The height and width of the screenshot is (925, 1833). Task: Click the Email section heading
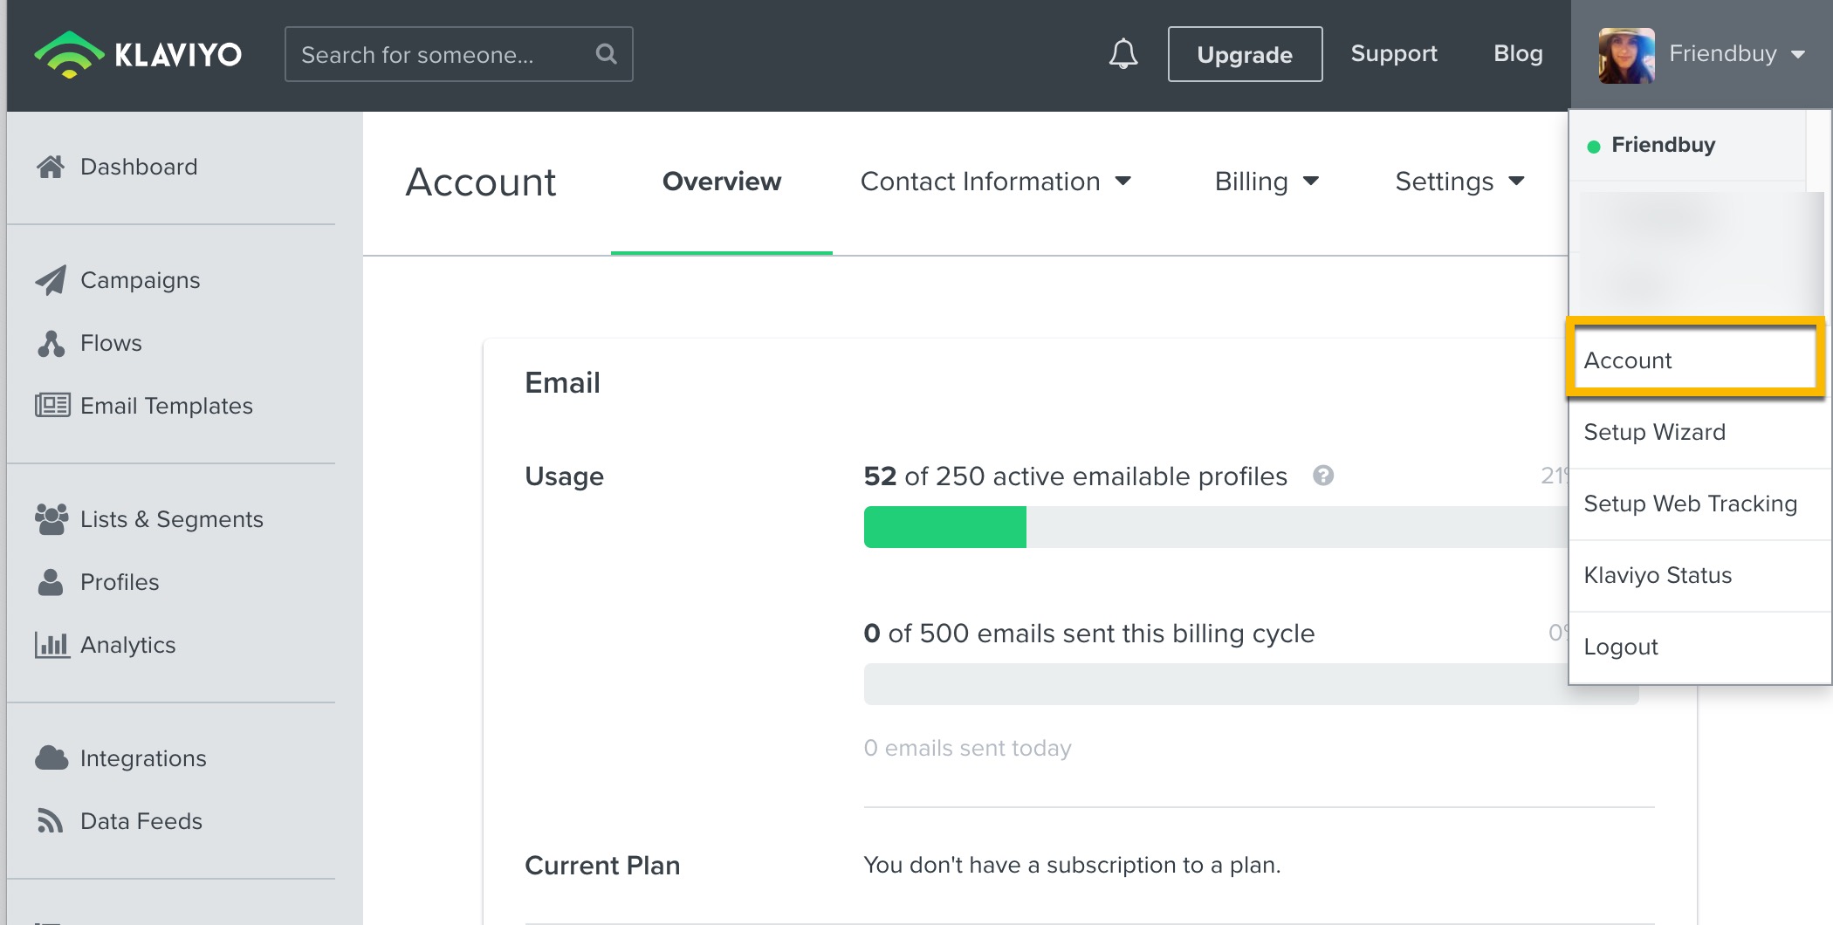click(x=562, y=382)
